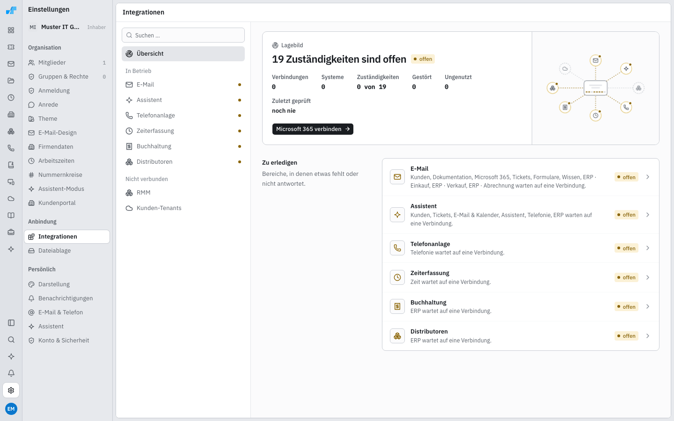Toggle the sidebar panel icon in the far-left rail
This screenshot has width=674, height=421.
(11, 323)
